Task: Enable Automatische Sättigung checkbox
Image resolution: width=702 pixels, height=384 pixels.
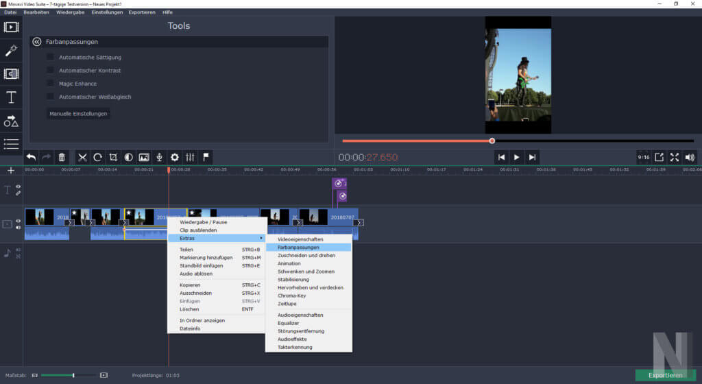Action: click(x=50, y=57)
